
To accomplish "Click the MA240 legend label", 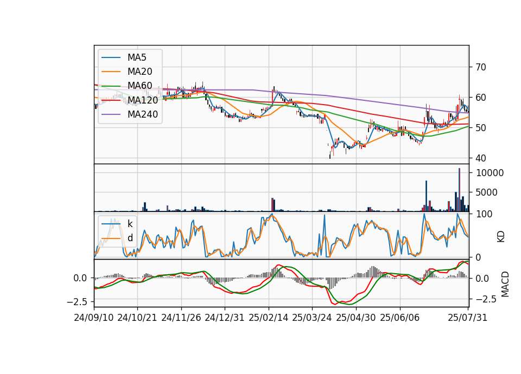I will (x=143, y=114).
